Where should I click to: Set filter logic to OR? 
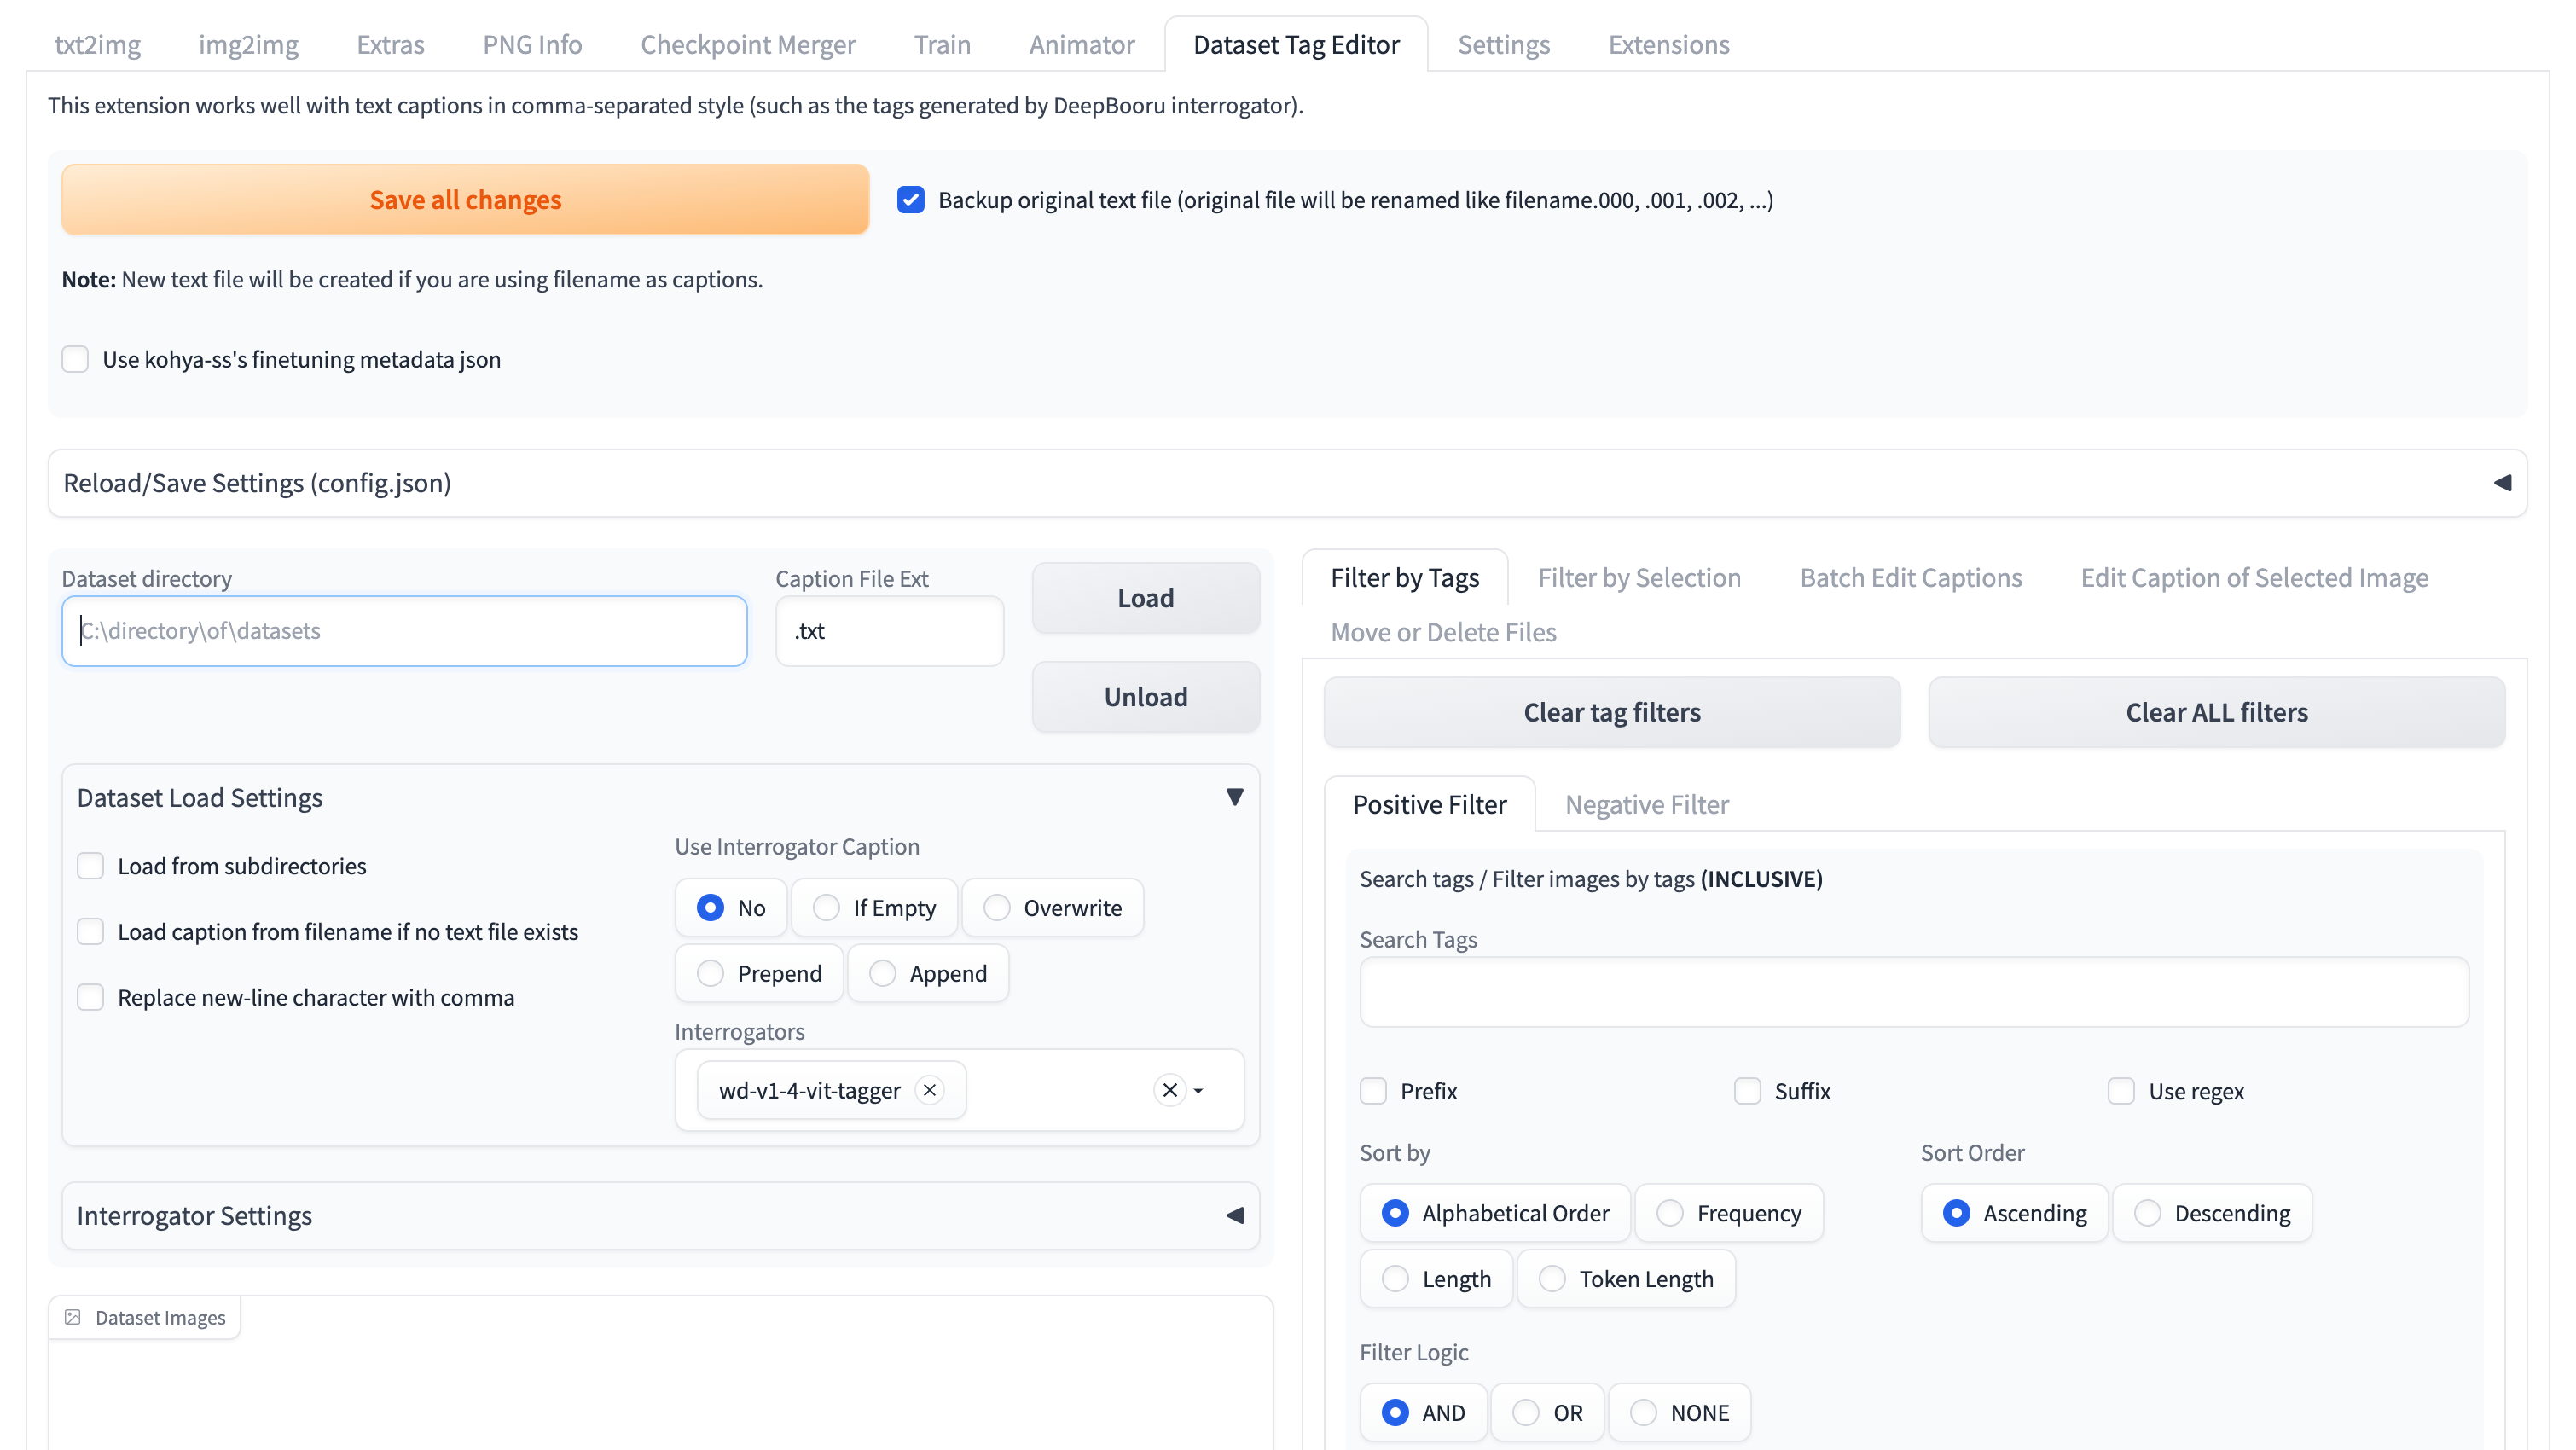1526,1412
